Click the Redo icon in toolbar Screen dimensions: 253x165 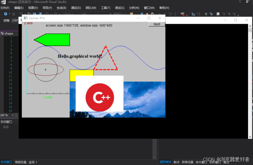[55, 14]
